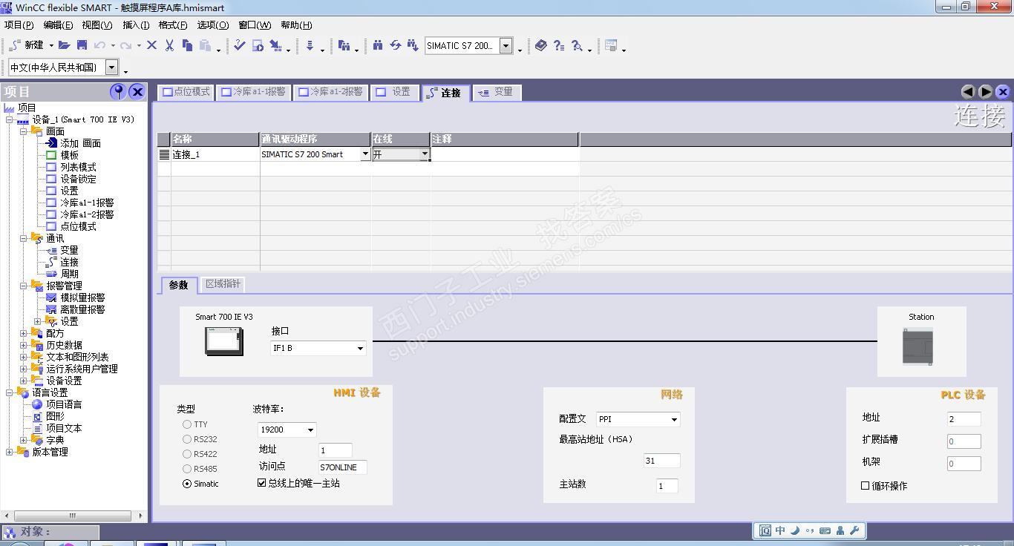Expand the 历史数据 tree node
This screenshot has width=1014, height=546.
[24, 345]
